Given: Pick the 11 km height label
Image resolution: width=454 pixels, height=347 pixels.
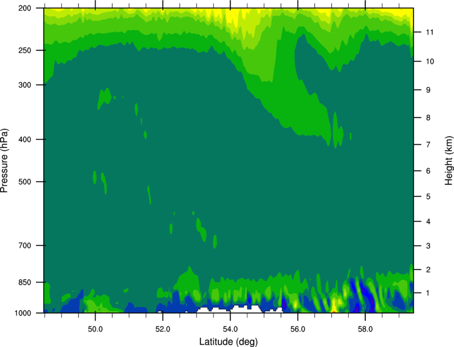Looking at the screenshot, I should tap(430, 32).
